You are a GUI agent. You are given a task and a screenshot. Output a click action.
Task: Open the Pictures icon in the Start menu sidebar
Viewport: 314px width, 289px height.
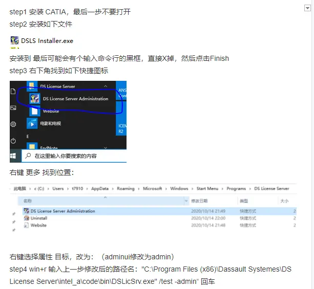point(13,108)
